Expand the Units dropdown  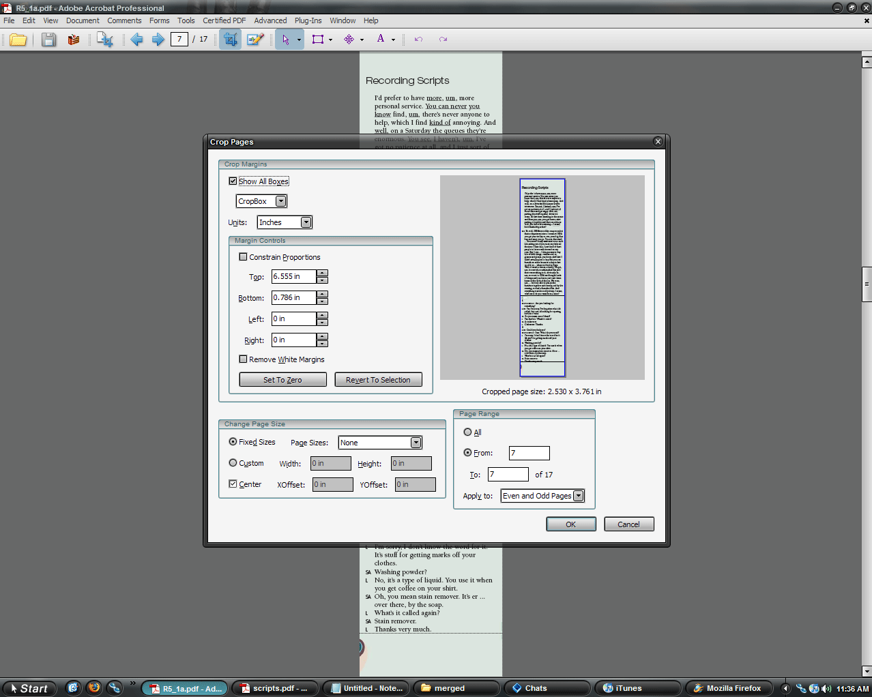pyautogui.click(x=306, y=222)
